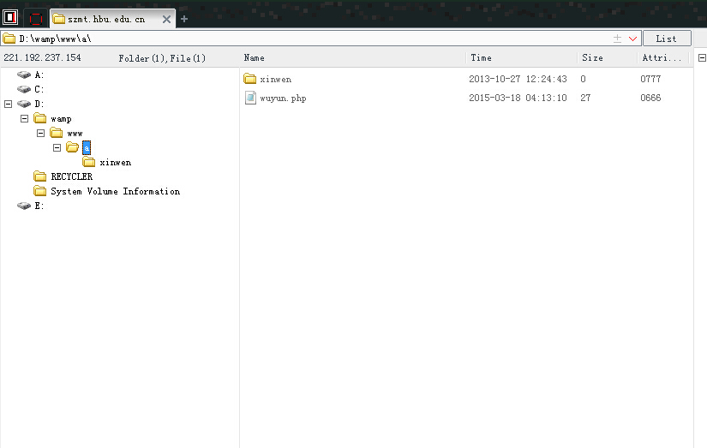Select drive C: in tree
This screenshot has height=448, width=707.
[x=39, y=89]
